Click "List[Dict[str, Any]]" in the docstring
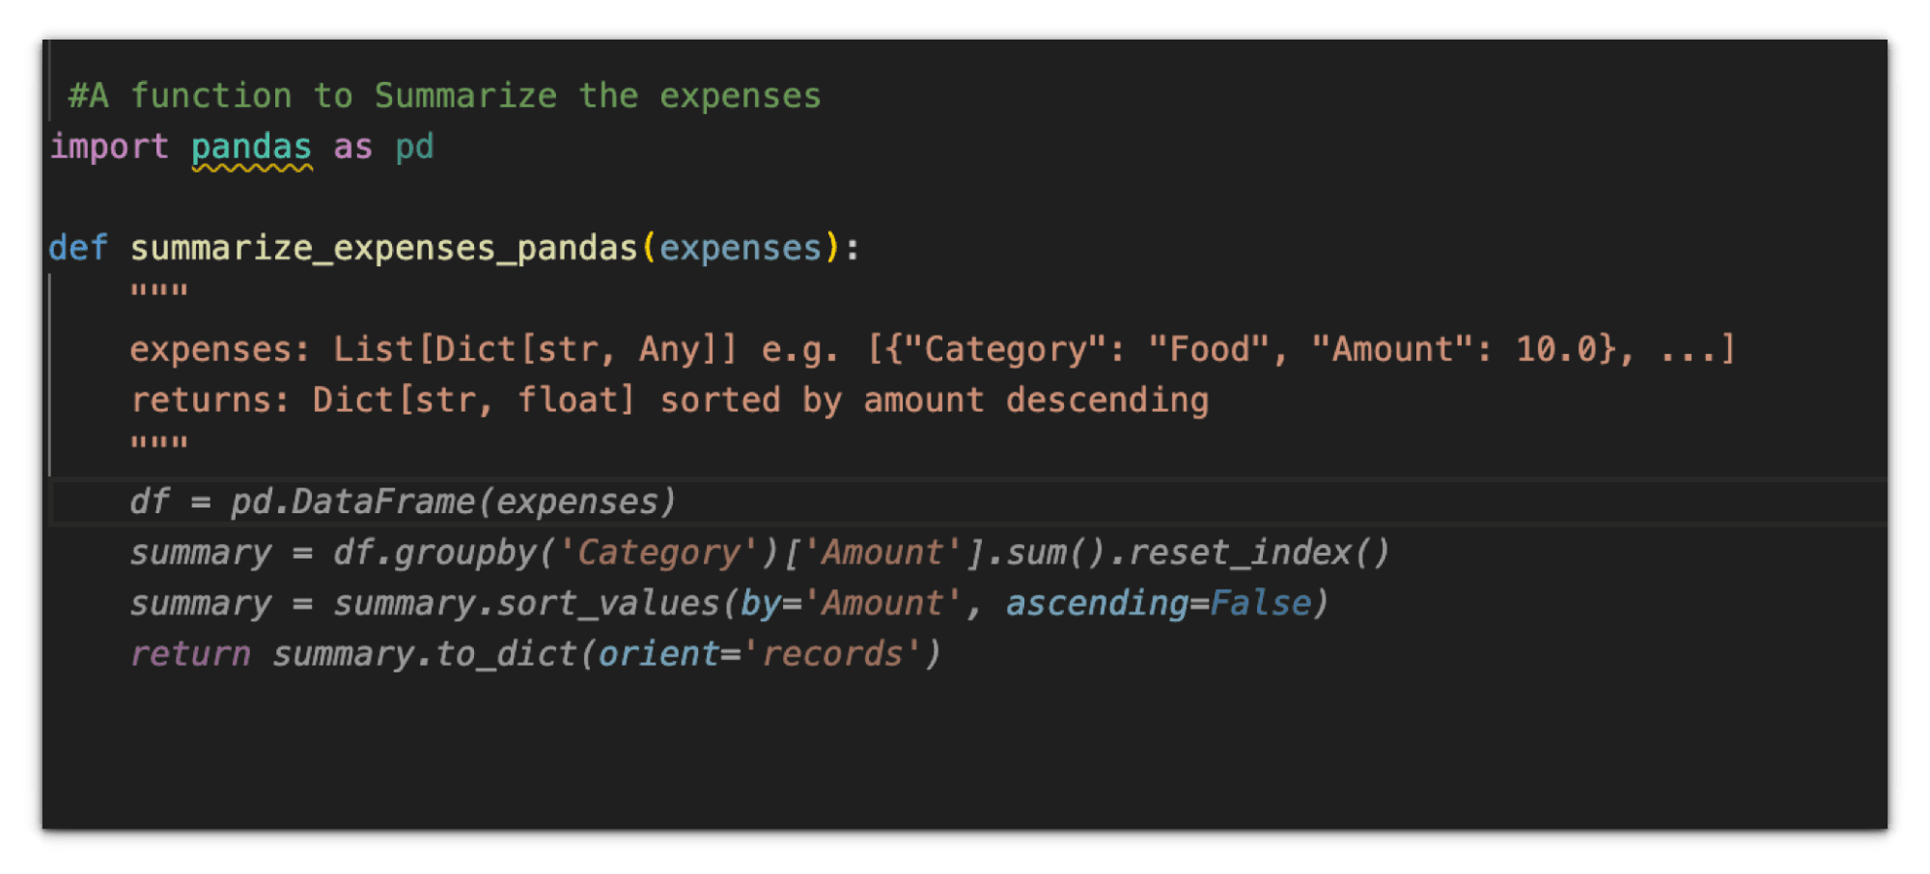The height and width of the screenshot is (874, 1930). point(535,349)
